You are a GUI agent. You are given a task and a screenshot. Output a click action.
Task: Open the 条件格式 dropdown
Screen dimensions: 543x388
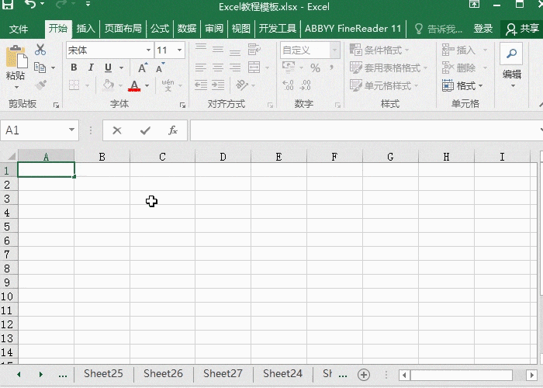tap(379, 50)
